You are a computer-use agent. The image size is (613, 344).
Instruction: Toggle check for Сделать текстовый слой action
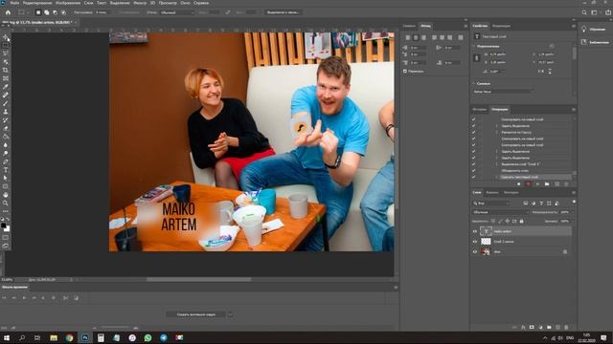(x=473, y=177)
